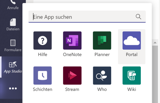Click the search magnifier icon
The width and height of the screenshot is (160, 103).
pyautogui.click(x=138, y=17)
